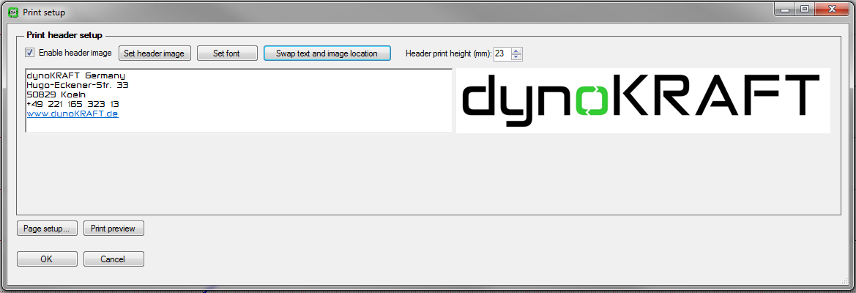The height and width of the screenshot is (293, 856).
Task: Click the dynoKRAFT logo header image
Action: [x=643, y=100]
